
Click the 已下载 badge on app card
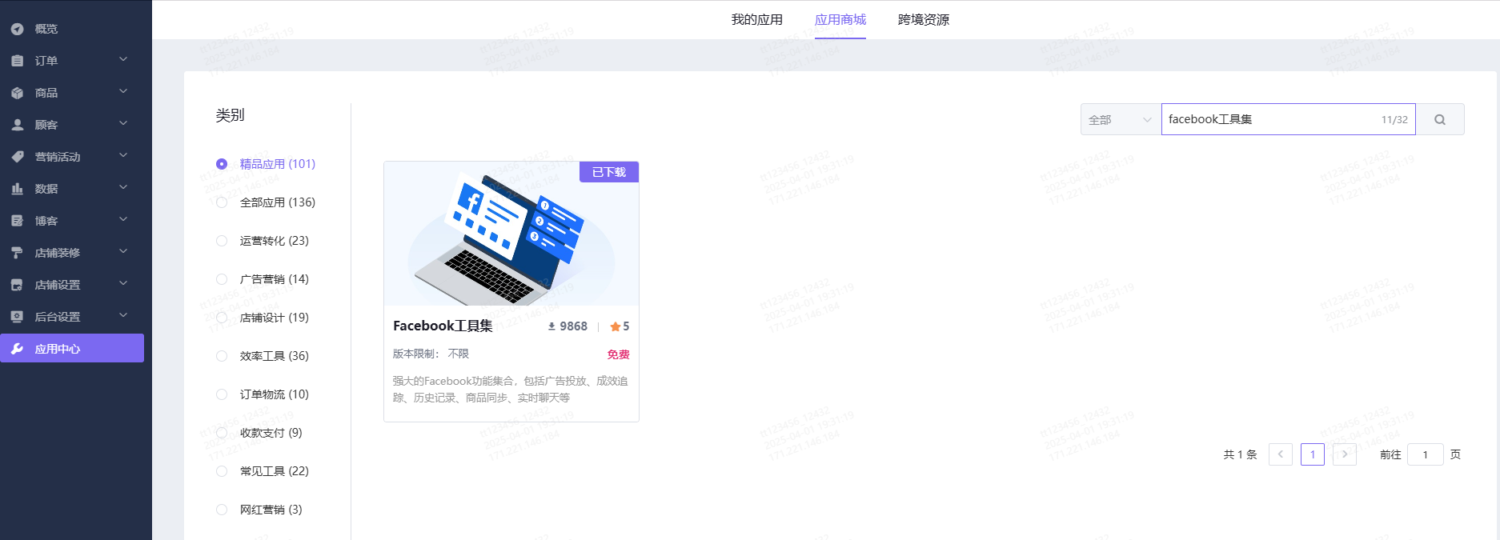[x=609, y=172]
